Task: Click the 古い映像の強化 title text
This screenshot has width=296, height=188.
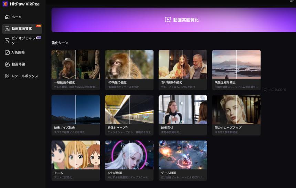Action: (x=172, y=82)
